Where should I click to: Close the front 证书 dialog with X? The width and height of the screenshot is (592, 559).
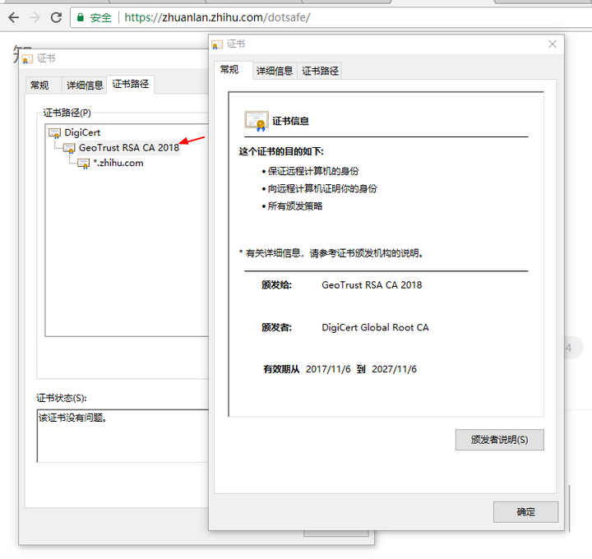[553, 44]
